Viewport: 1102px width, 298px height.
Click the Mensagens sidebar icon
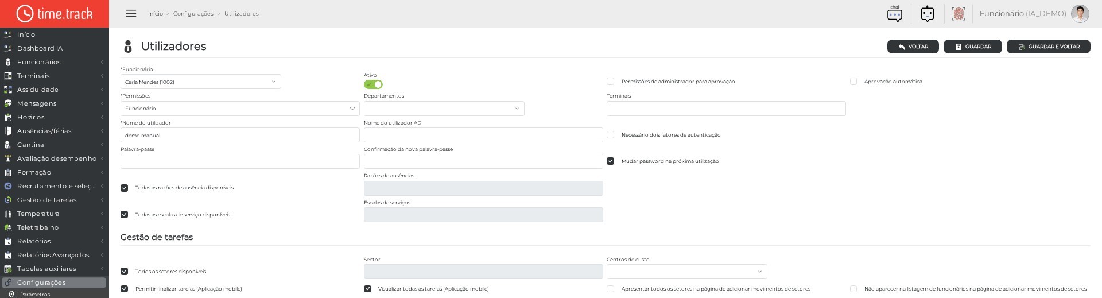(8, 103)
